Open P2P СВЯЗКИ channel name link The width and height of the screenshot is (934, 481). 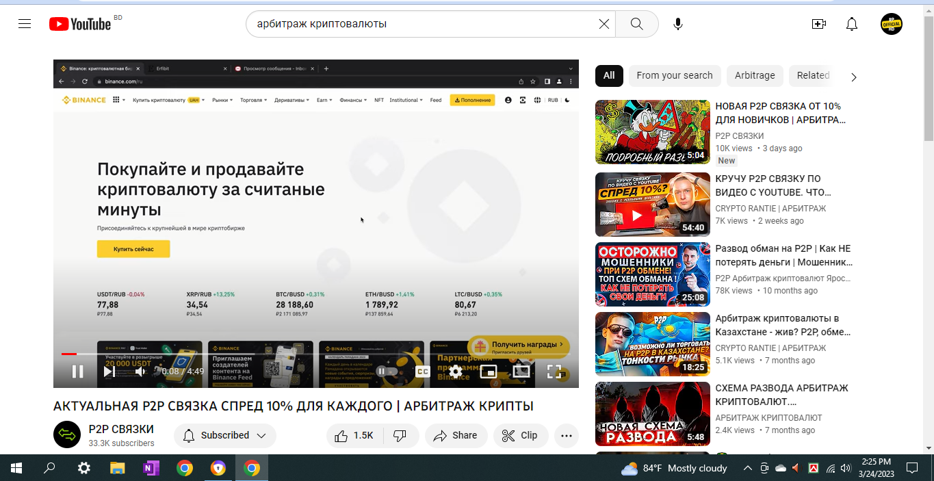(121, 429)
